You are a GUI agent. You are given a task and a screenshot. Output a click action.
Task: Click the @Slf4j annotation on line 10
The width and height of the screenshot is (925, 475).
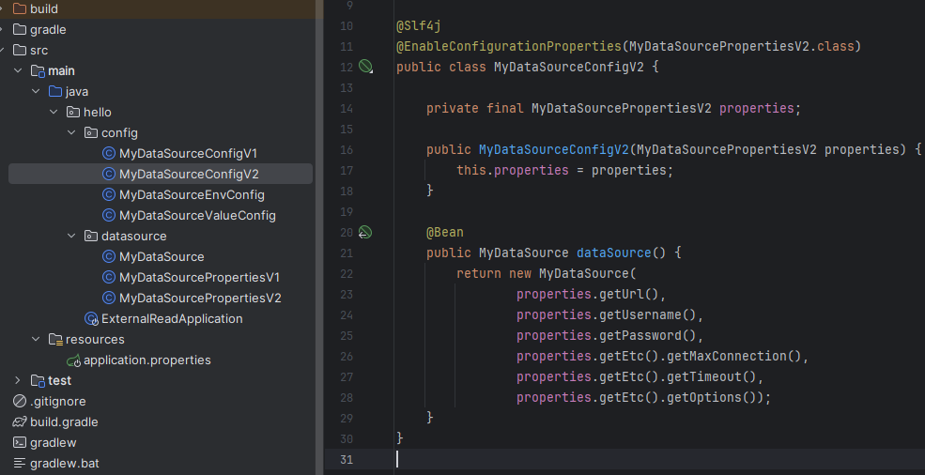click(x=419, y=26)
